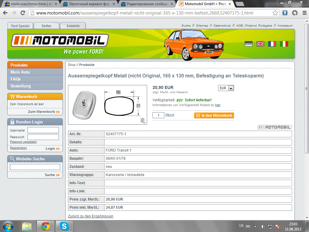309x232 pixels.
Task: Open the Datenschutz top link
Action: point(222,25)
